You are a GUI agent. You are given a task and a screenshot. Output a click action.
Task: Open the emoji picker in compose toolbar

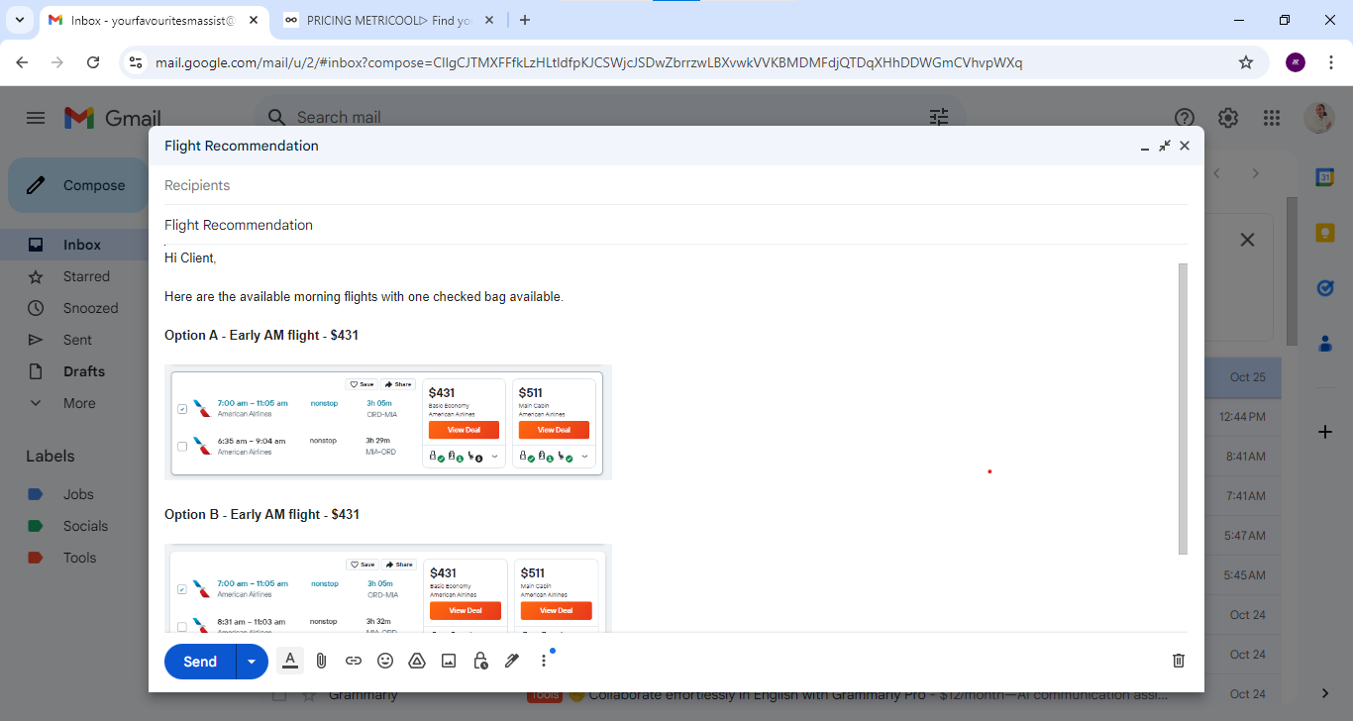pyautogui.click(x=385, y=661)
